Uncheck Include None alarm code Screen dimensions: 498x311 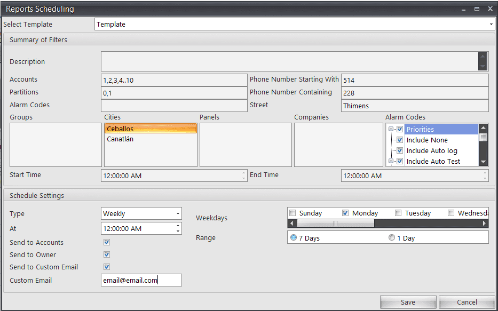pos(400,140)
